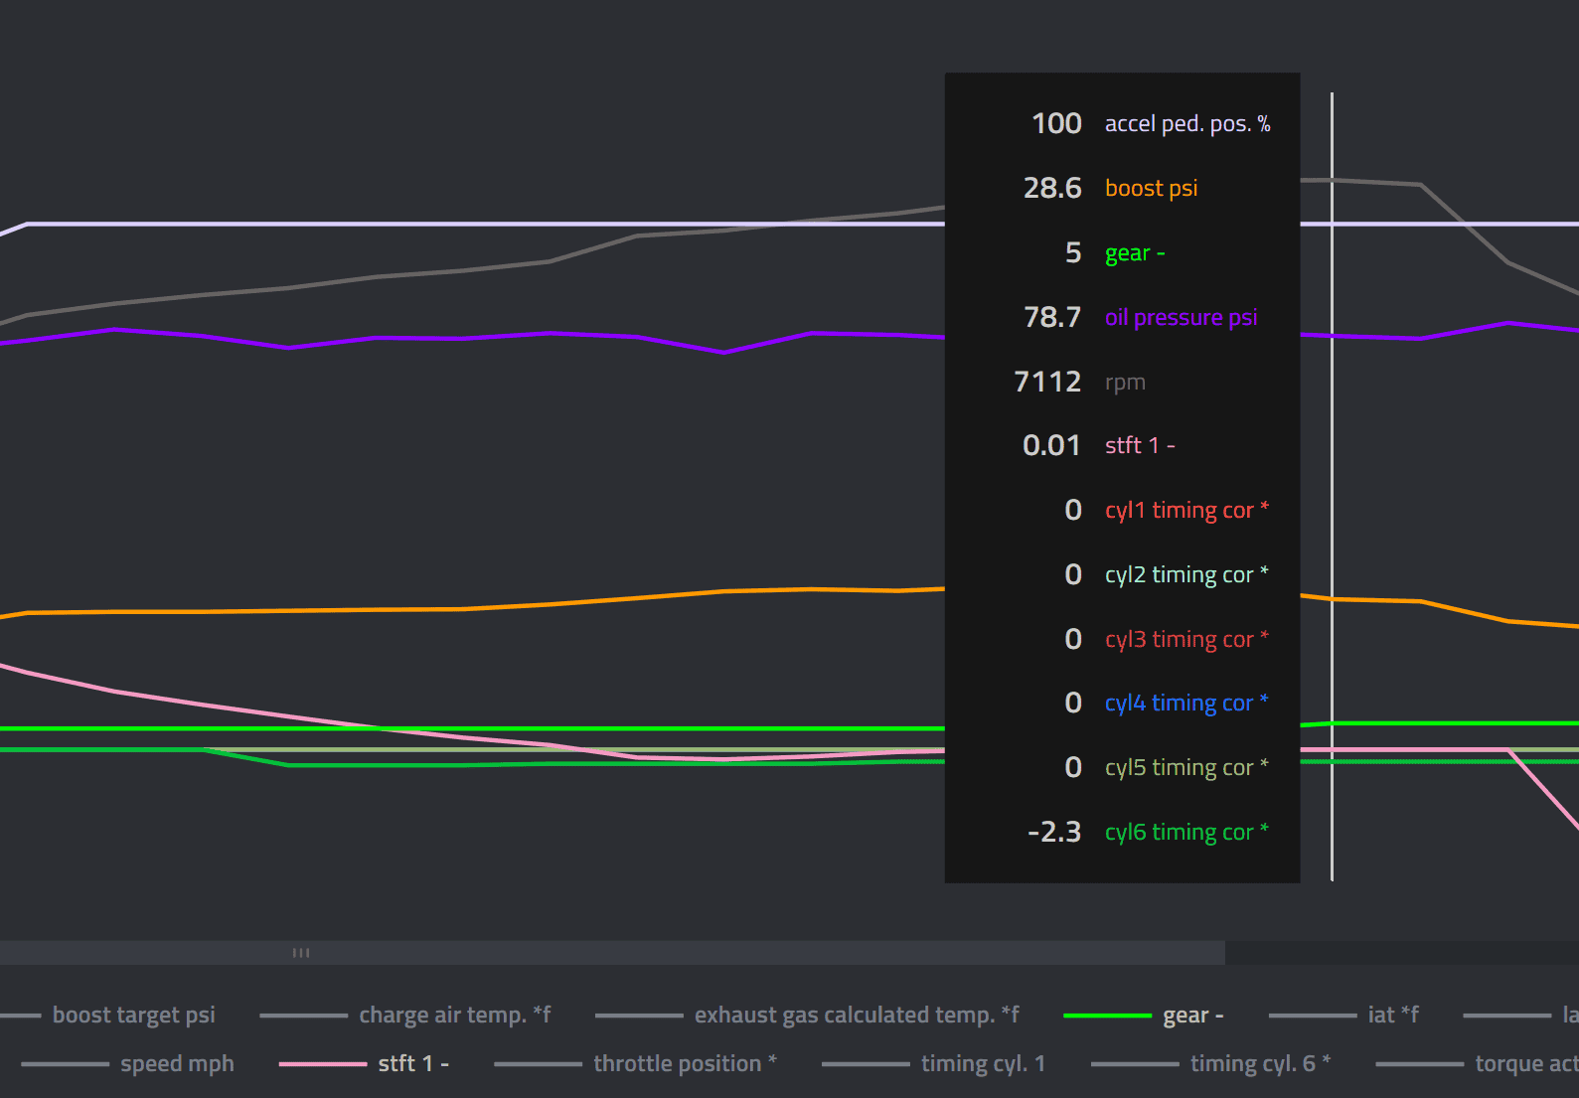Viewport: 1579px width, 1098px height.
Task: Toggle the boost target psi legend series
Action: (107, 1015)
